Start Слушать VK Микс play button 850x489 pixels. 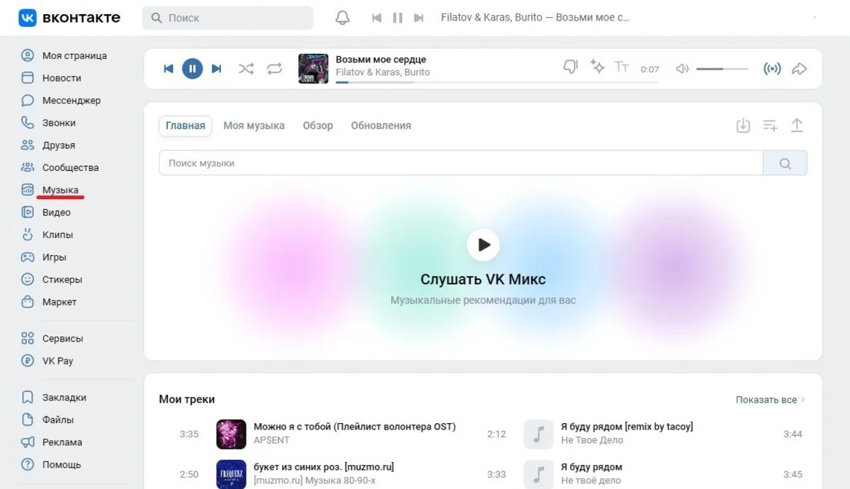pos(483,244)
